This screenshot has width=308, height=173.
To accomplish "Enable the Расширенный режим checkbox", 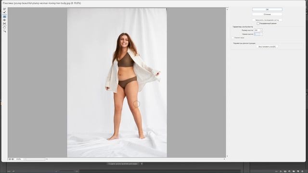I will click(x=258, y=24).
